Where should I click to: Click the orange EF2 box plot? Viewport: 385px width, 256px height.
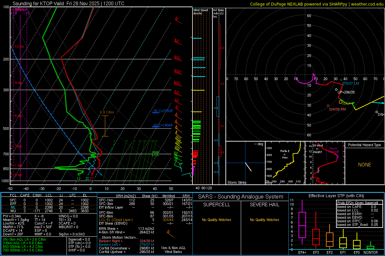(x=330, y=237)
